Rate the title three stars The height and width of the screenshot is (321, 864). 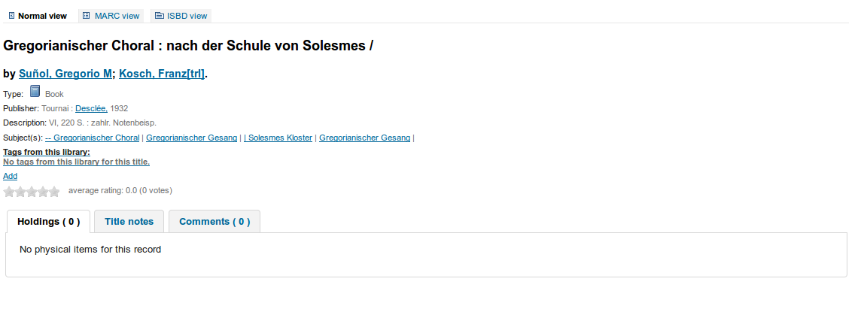coord(32,192)
